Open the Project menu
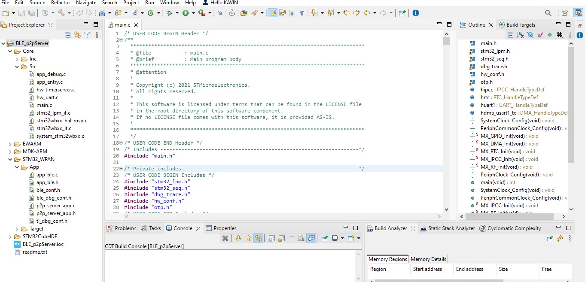This screenshot has width=585, height=282. pos(131,3)
